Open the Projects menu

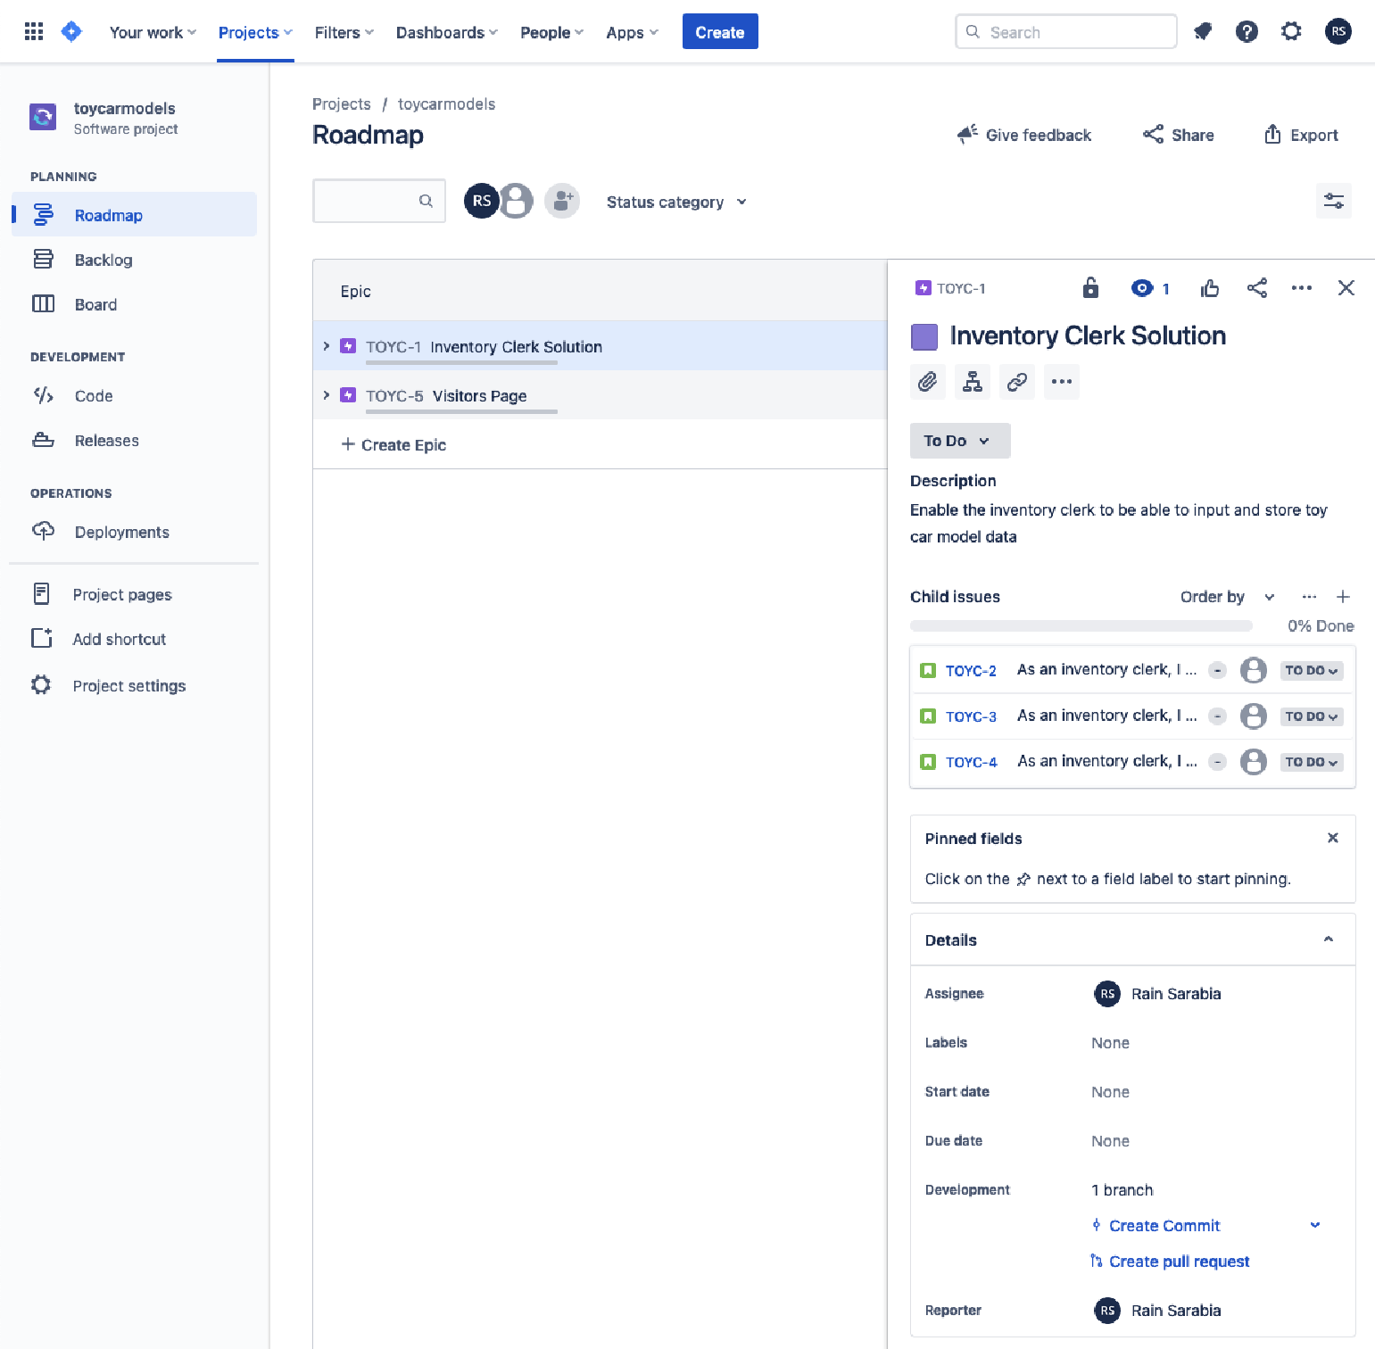tap(255, 32)
